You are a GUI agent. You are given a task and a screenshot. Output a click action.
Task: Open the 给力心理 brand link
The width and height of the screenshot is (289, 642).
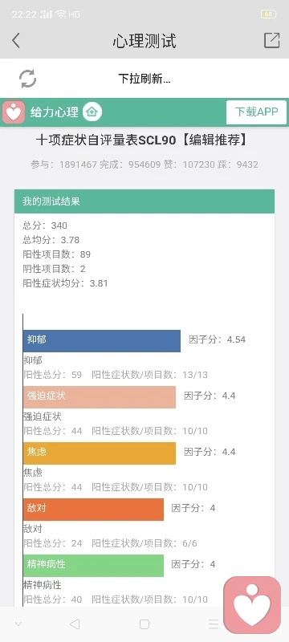[54, 112]
